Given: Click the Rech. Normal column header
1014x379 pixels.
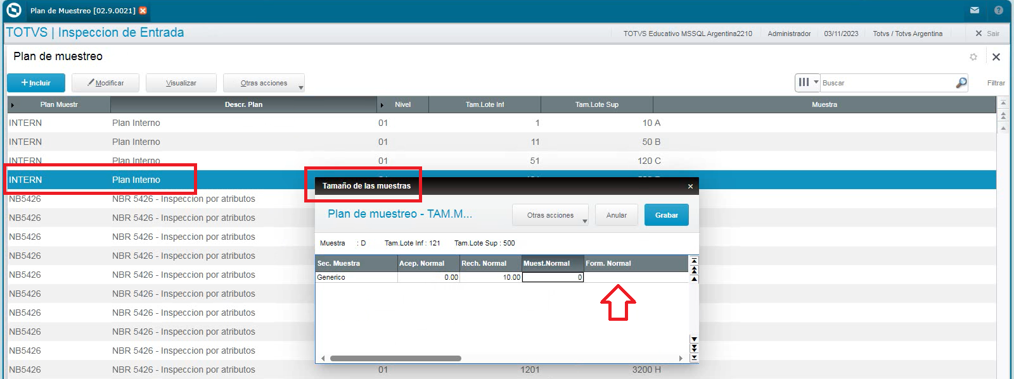Looking at the screenshot, I should pyautogui.click(x=491, y=263).
